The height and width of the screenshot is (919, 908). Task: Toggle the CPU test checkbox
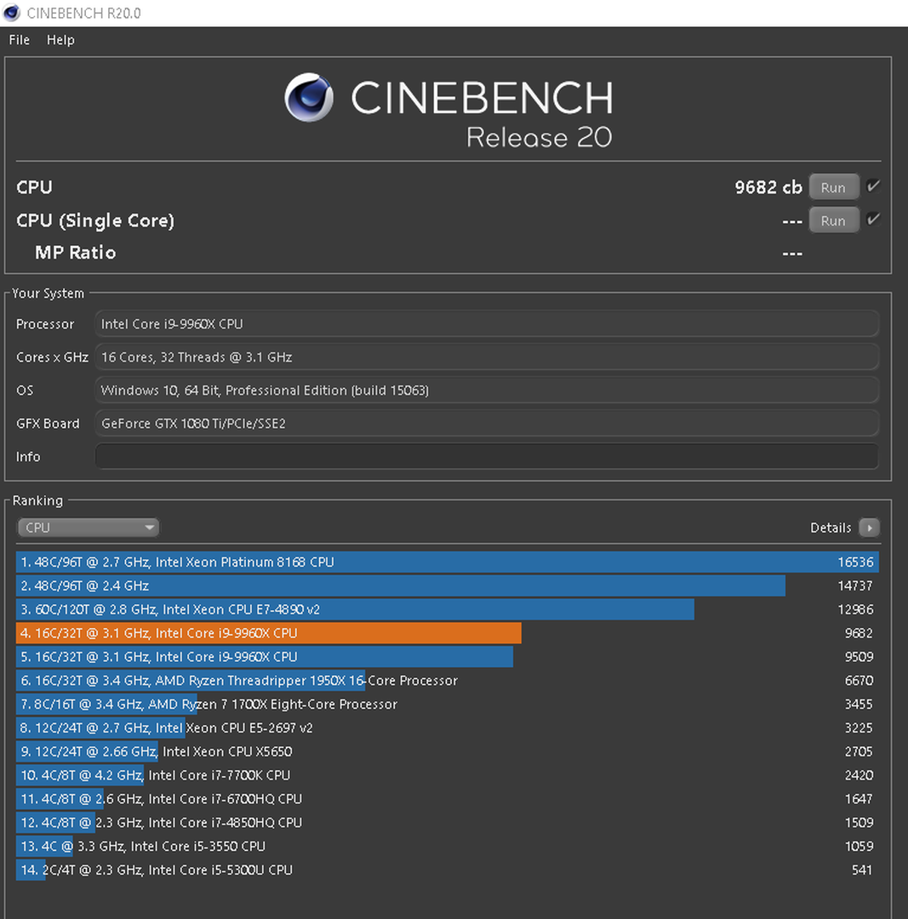[x=873, y=186]
